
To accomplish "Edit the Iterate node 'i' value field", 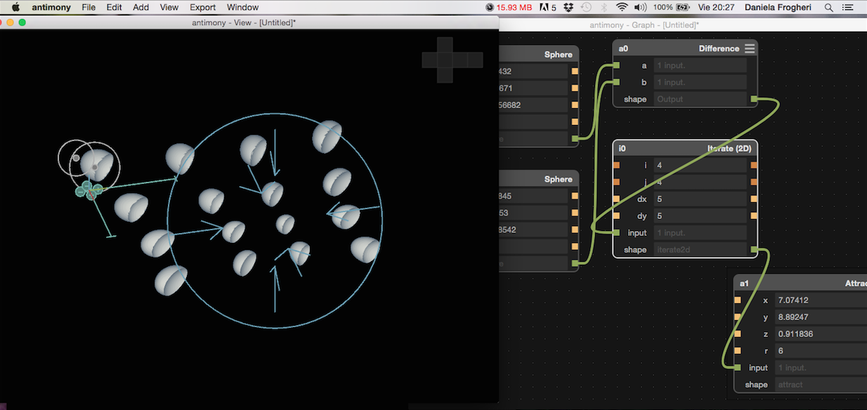I will pos(700,166).
